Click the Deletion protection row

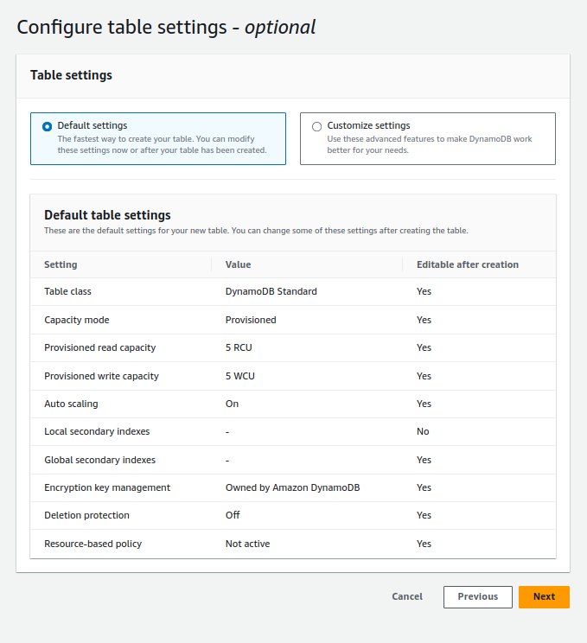293,515
